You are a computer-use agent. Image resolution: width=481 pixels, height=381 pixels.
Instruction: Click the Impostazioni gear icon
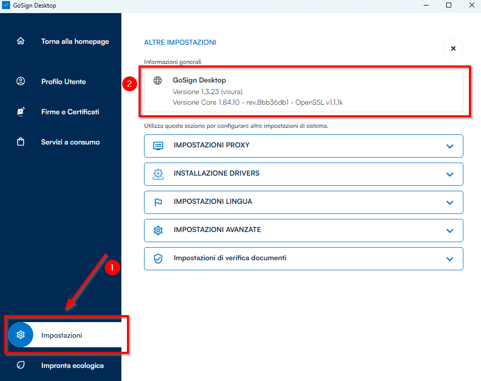point(21,335)
